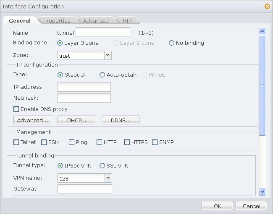Click the scroll up arrow

pyautogui.click(x=262, y=31)
